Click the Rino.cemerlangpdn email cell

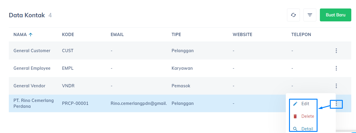[x=139, y=103]
